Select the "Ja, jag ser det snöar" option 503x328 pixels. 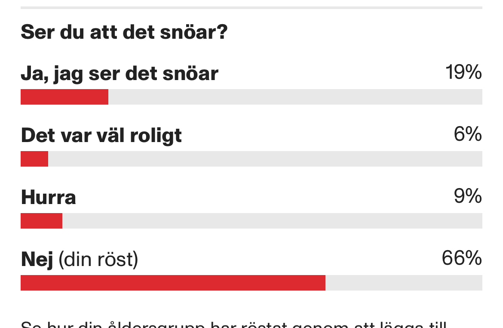coord(120,74)
